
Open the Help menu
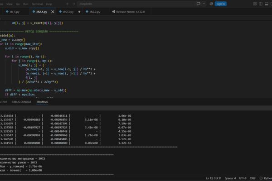click(x=49, y=4)
